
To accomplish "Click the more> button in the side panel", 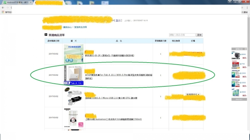I will pyautogui.click(x=239, y=99).
